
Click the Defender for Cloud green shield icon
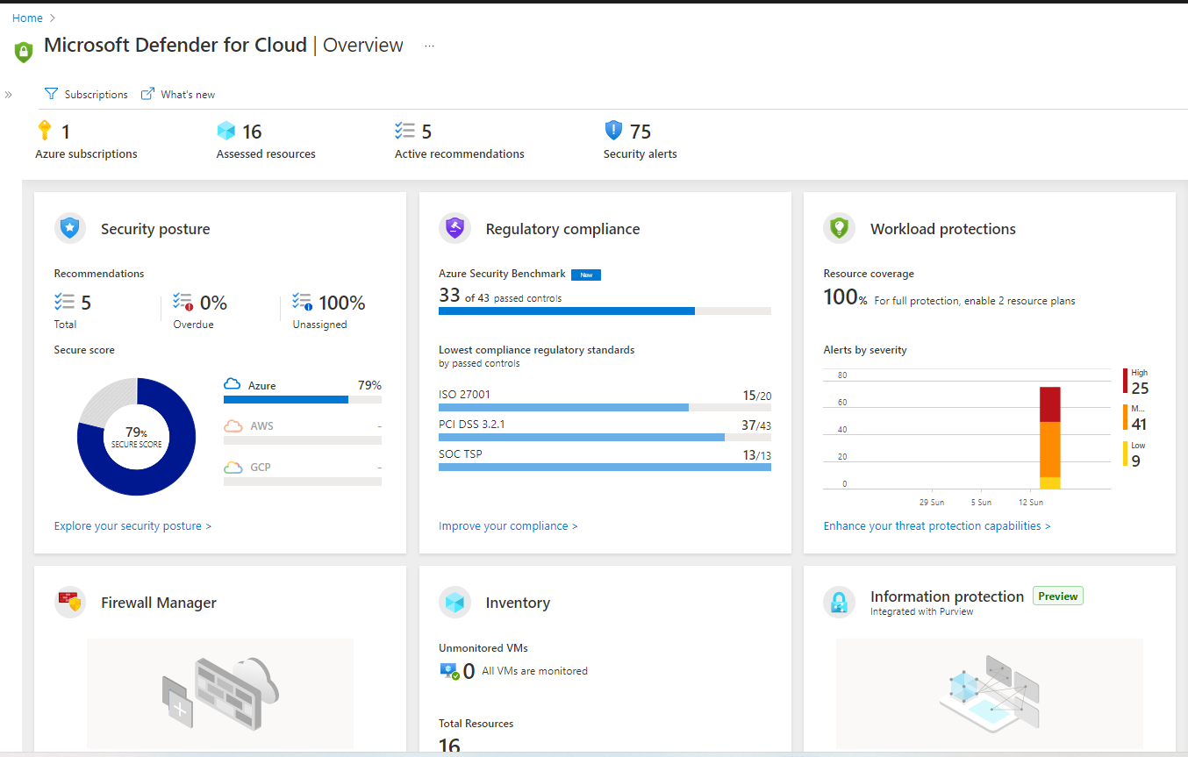[x=24, y=52]
